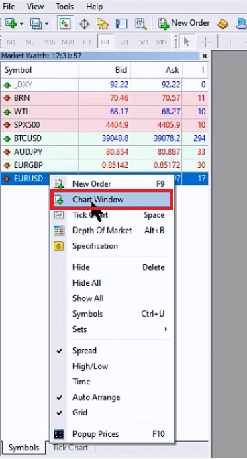Toggle the Grid option
Viewport: 247px width, 459px height.
point(112,413)
